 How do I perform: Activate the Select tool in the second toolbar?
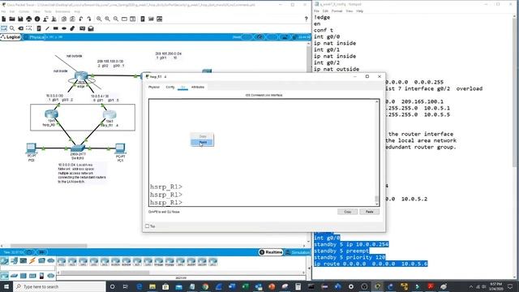pyautogui.click(x=4, y=28)
